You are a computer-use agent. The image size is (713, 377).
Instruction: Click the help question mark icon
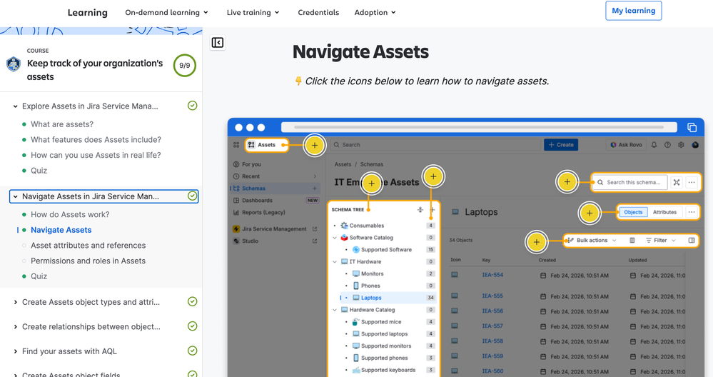coord(667,145)
